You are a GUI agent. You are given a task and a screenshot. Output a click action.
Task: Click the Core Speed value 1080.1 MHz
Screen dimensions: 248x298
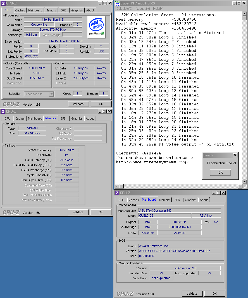tap(37, 68)
